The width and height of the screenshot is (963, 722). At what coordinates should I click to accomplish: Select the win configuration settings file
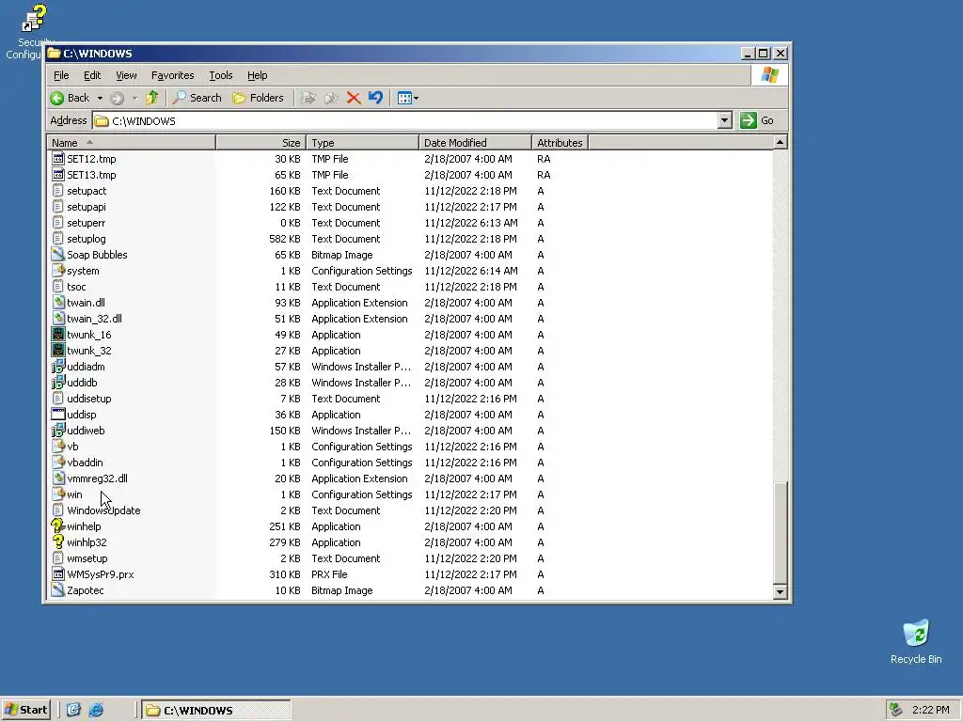74,494
